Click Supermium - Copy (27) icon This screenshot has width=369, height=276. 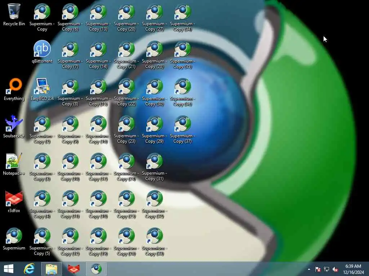(154, 17)
